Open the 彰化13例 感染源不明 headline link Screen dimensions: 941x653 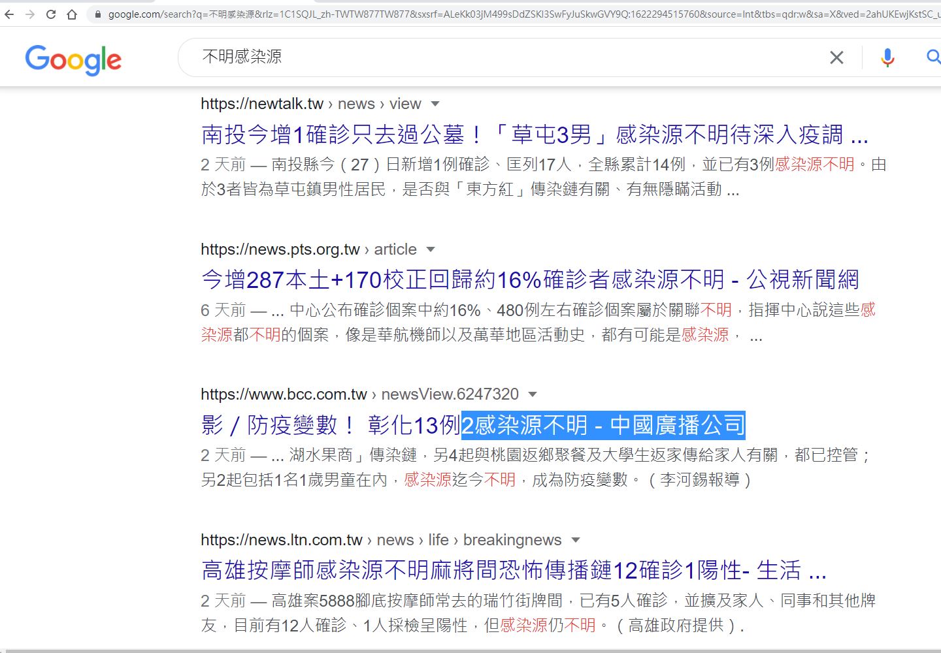pyautogui.click(x=473, y=425)
